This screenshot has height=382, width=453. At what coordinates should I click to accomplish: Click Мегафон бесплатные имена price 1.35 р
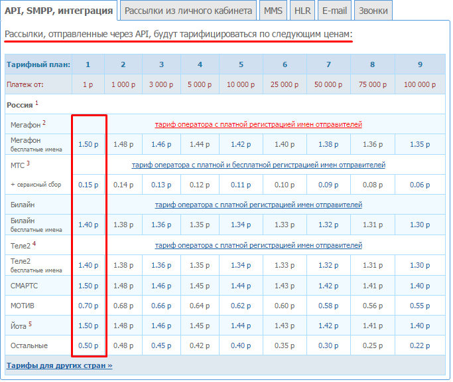tap(420, 144)
